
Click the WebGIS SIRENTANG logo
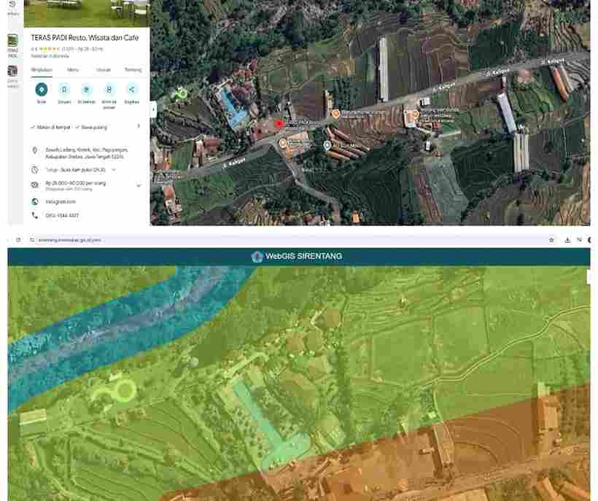256,257
